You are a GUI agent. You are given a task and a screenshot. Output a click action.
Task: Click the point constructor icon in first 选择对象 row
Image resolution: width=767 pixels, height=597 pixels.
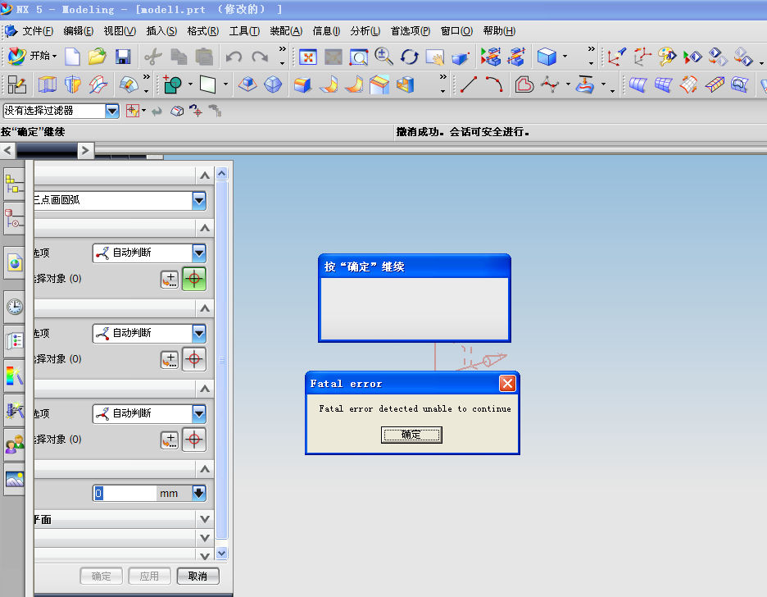pos(170,280)
